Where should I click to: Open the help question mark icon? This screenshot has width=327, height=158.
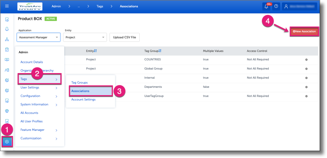point(276,6)
